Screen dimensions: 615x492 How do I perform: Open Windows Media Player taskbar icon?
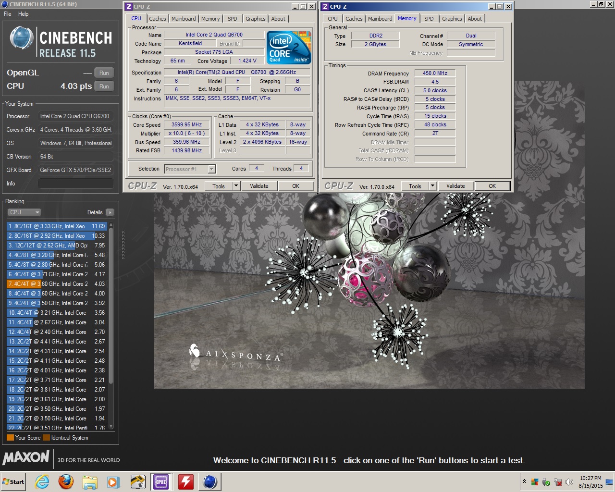point(114,482)
